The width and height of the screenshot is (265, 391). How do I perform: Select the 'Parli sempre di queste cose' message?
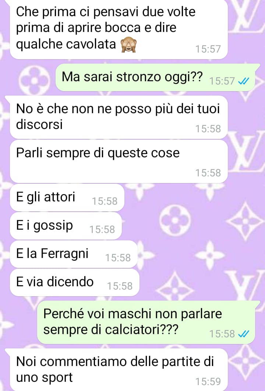(x=119, y=161)
